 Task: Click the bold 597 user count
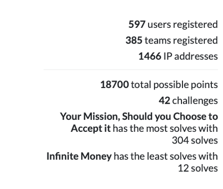coord(137,24)
